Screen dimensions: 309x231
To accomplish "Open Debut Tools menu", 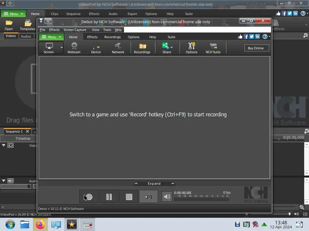I will (107, 30).
